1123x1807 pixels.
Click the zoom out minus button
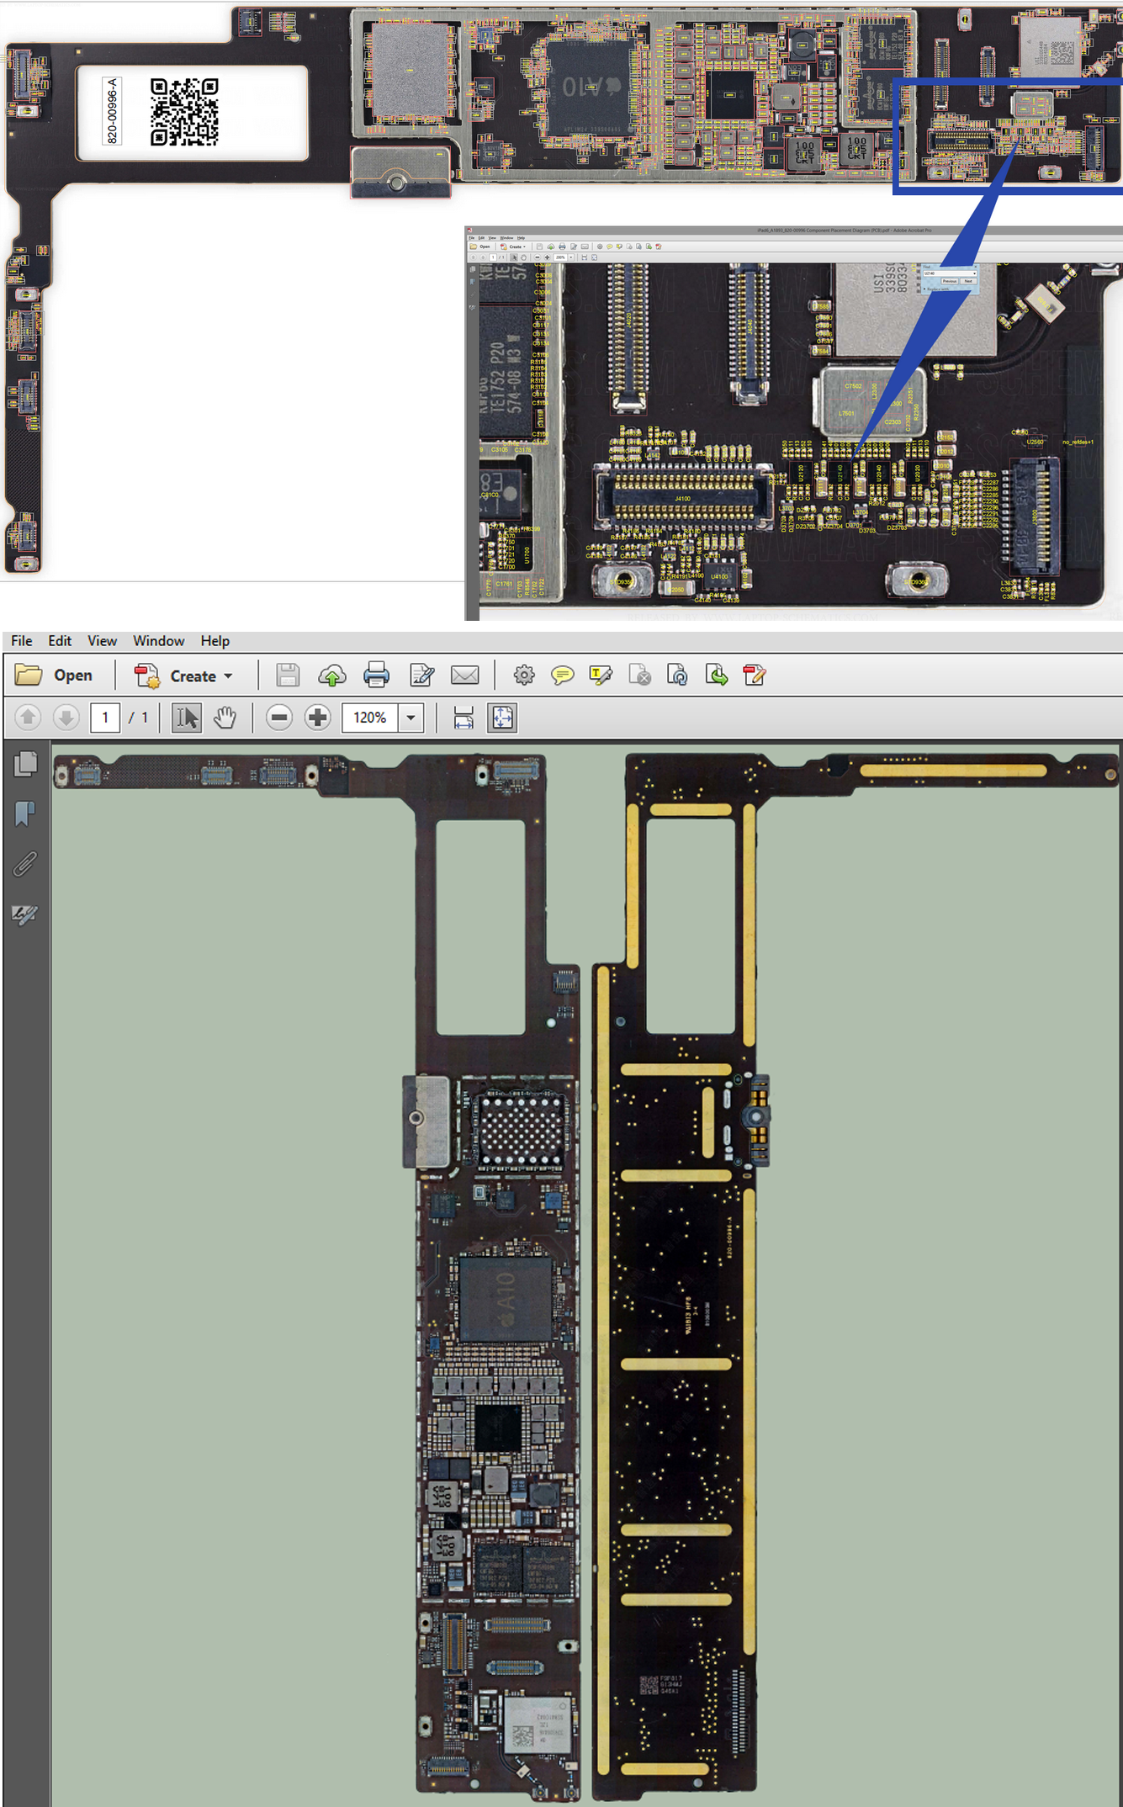point(279,718)
